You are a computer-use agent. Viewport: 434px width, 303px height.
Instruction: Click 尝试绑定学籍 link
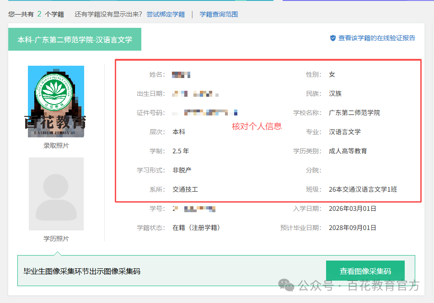coord(166,14)
